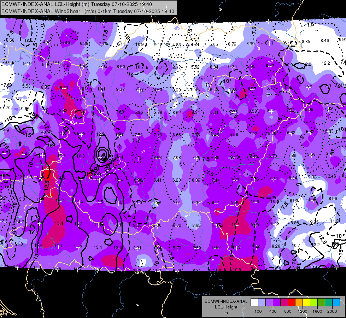Click the wind shear value '8.79'
This screenshot has height=318, width=346.
(x=232, y=44)
